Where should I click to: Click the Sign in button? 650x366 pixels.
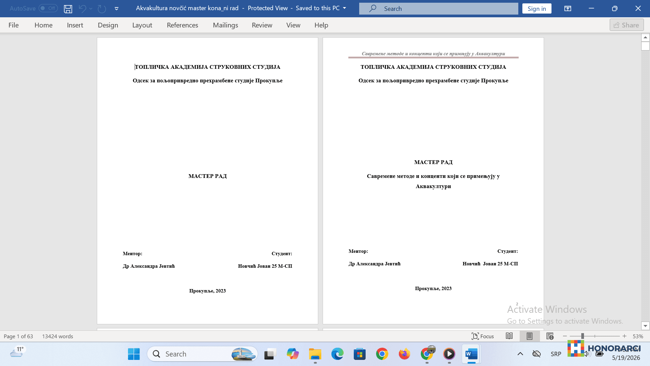537,8
